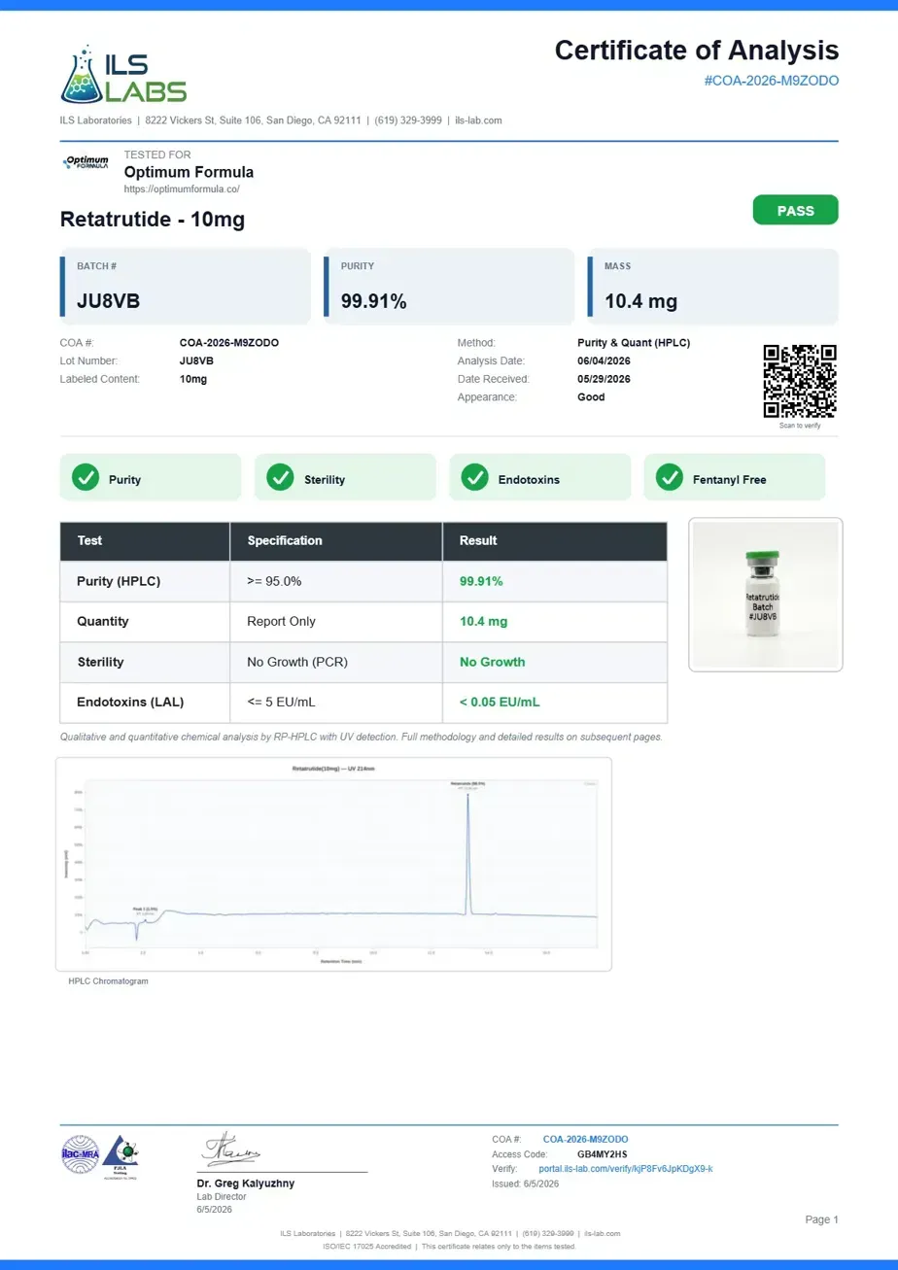
Task: Click the Lab Director signature image
Action: (x=231, y=1150)
